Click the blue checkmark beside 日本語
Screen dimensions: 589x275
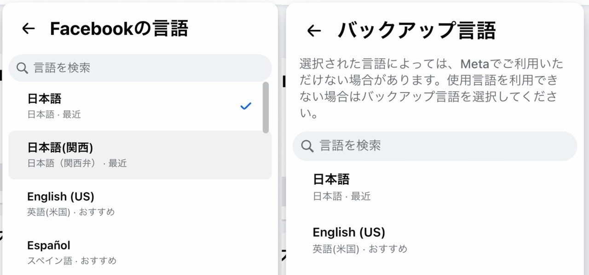tap(246, 106)
